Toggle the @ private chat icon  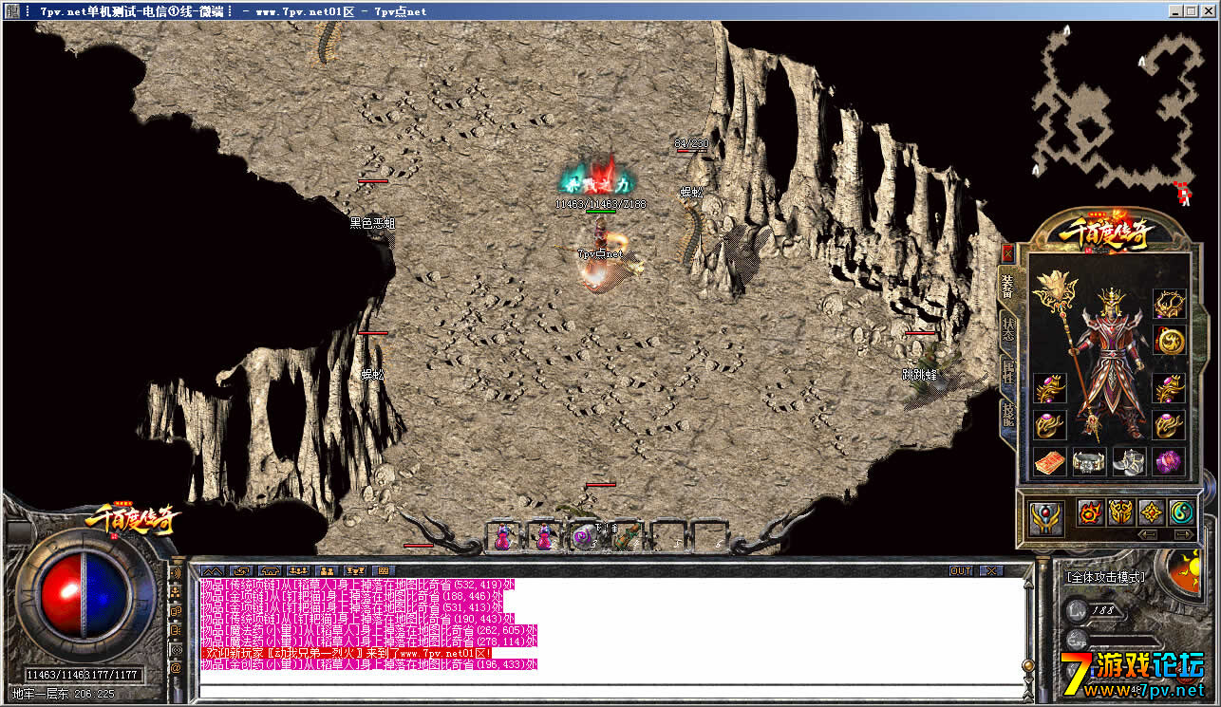pyautogui.click(x=176, y=668)
